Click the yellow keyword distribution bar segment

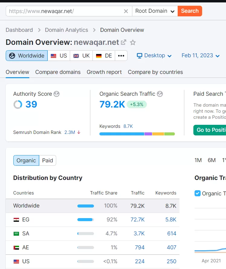[x=158, y=134]
